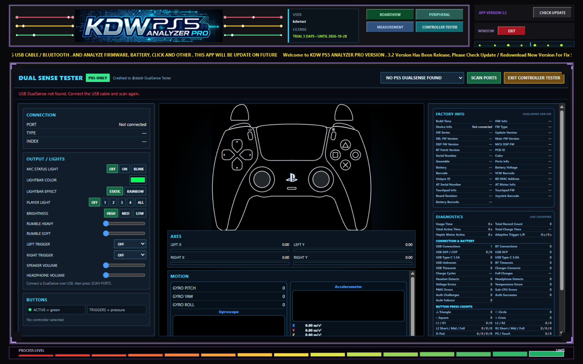Click the CHECK UPDATE button
The width and height of the screenshot is (583, 364).
[x=552, y=13]
